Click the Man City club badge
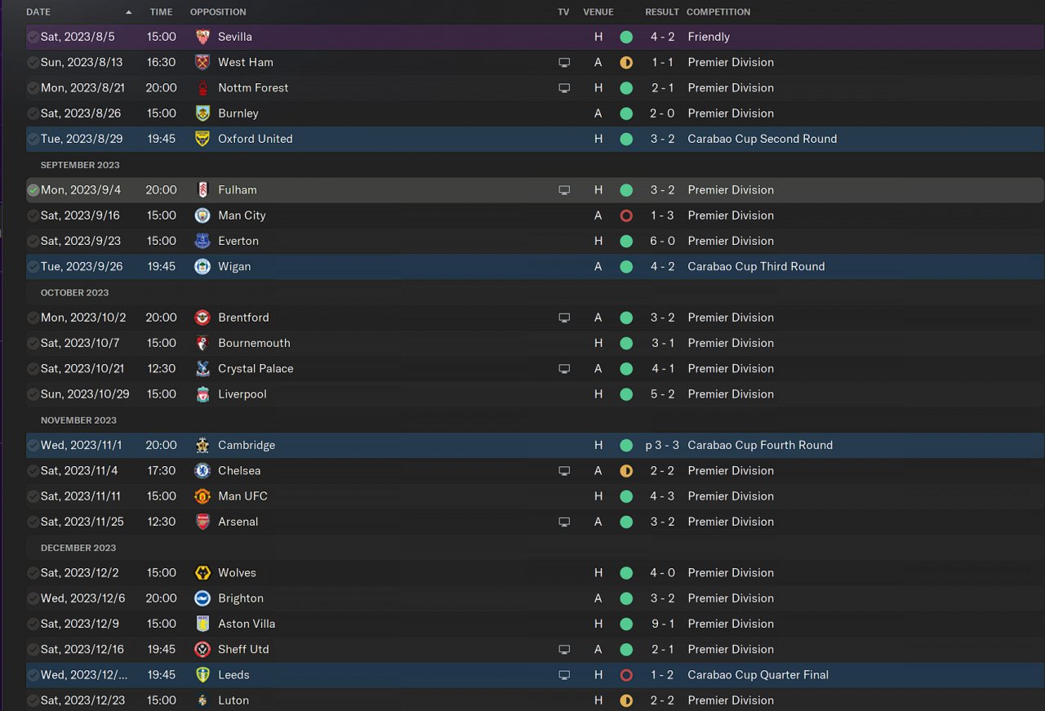This screenshot has height=711, width=1045. click(202, 216)
